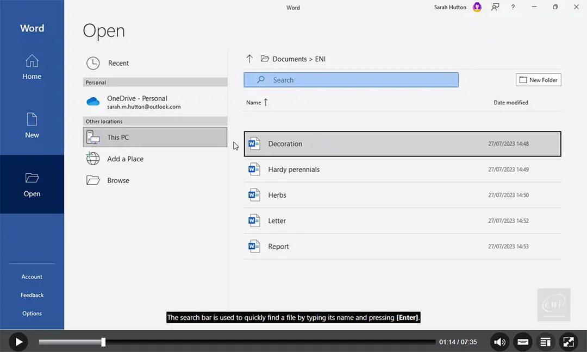This screenshot has height=352, width=587.
Task: Select New in the Word sidebar
Action: (32, 125)
